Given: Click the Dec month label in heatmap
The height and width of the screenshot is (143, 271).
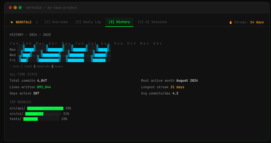Looking at the screenshot, I should pos(158,43).
